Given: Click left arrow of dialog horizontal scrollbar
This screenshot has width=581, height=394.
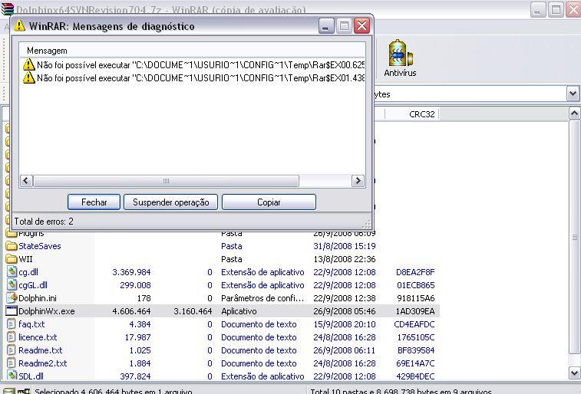Looking at the screenshot, I should (x=25, y=181).
